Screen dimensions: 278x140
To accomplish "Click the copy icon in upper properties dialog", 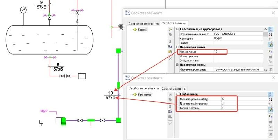I will coord(170,46).
